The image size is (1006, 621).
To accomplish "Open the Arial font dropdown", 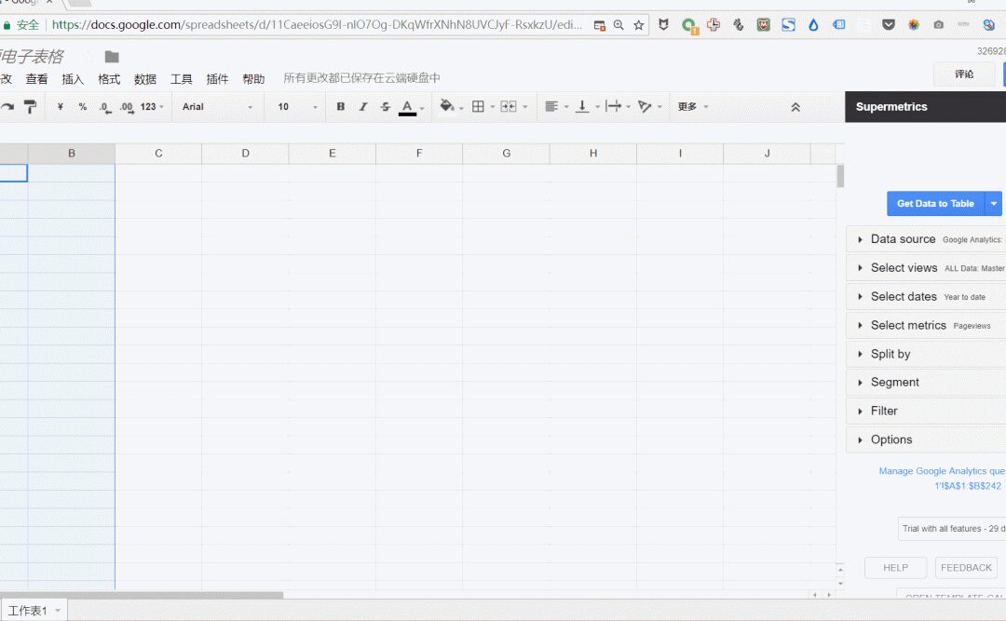I will (217, 106).
